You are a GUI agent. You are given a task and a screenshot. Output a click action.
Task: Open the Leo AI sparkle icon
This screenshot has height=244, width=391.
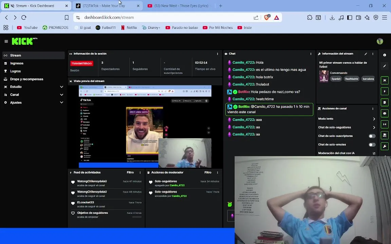tap(367, 17)
